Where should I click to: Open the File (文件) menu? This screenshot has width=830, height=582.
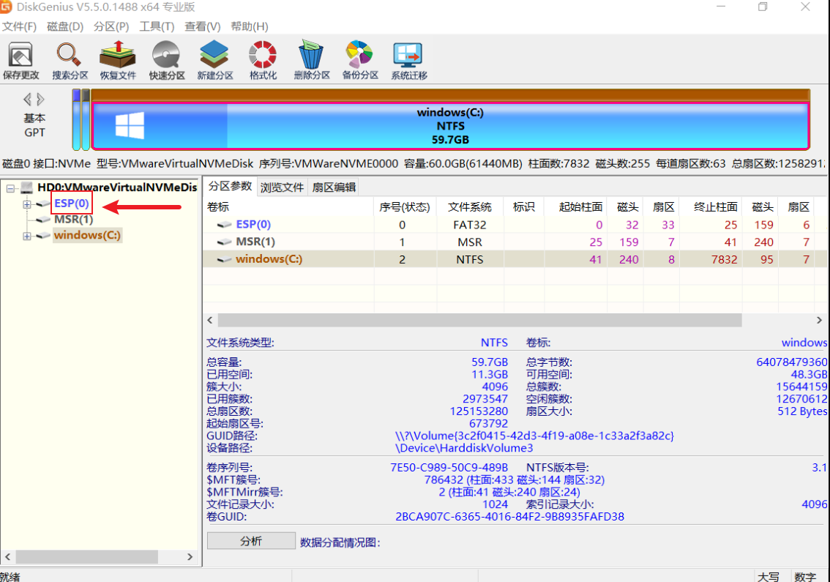point(20,26)
